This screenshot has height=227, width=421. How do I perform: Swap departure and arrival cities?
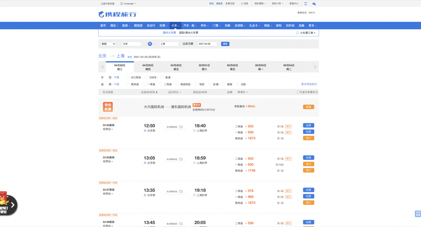(x=150, y=44)
